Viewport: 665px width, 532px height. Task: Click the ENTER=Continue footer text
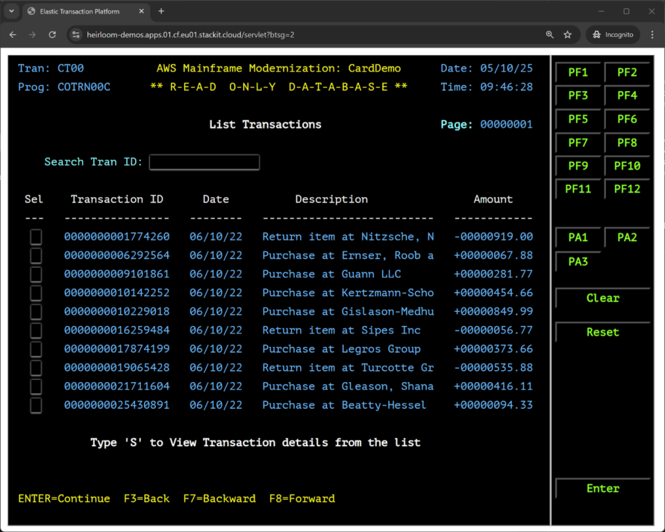[64, 498]
